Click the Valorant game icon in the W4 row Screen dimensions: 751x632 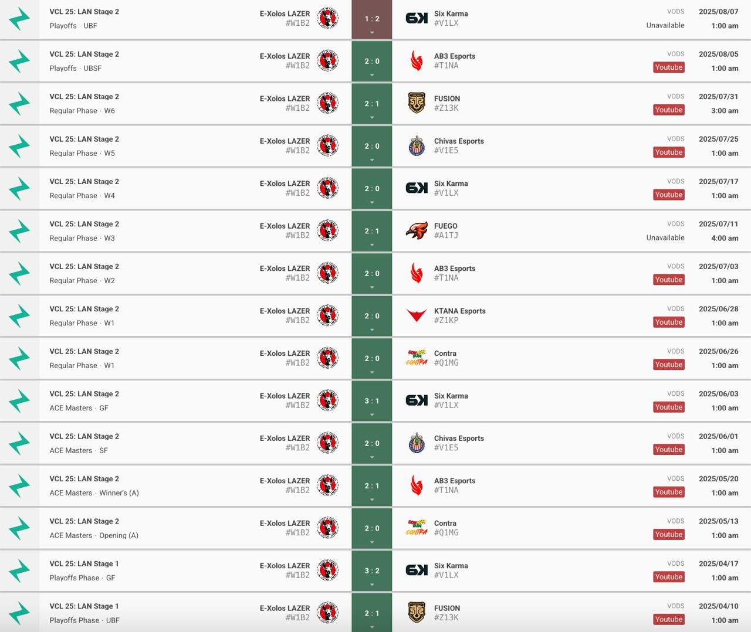[x=19, y=188]
